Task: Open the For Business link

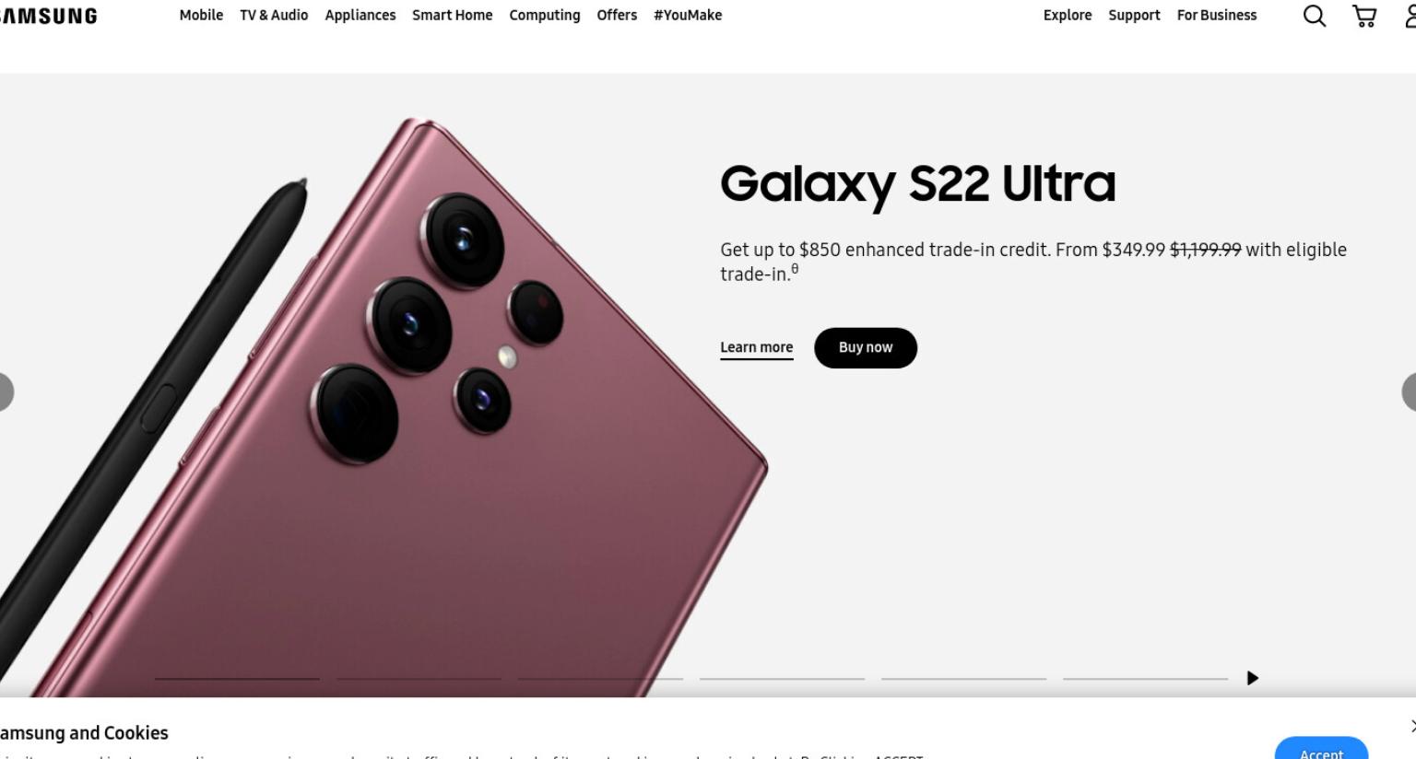Action: tap(1217, 15)
